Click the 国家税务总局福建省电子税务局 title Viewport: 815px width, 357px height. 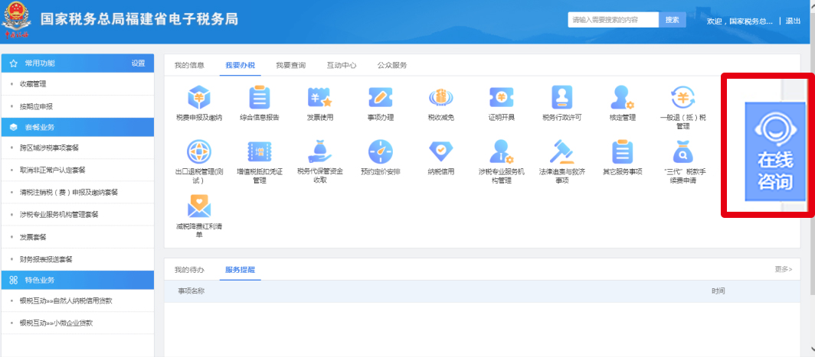coord(139,19)
